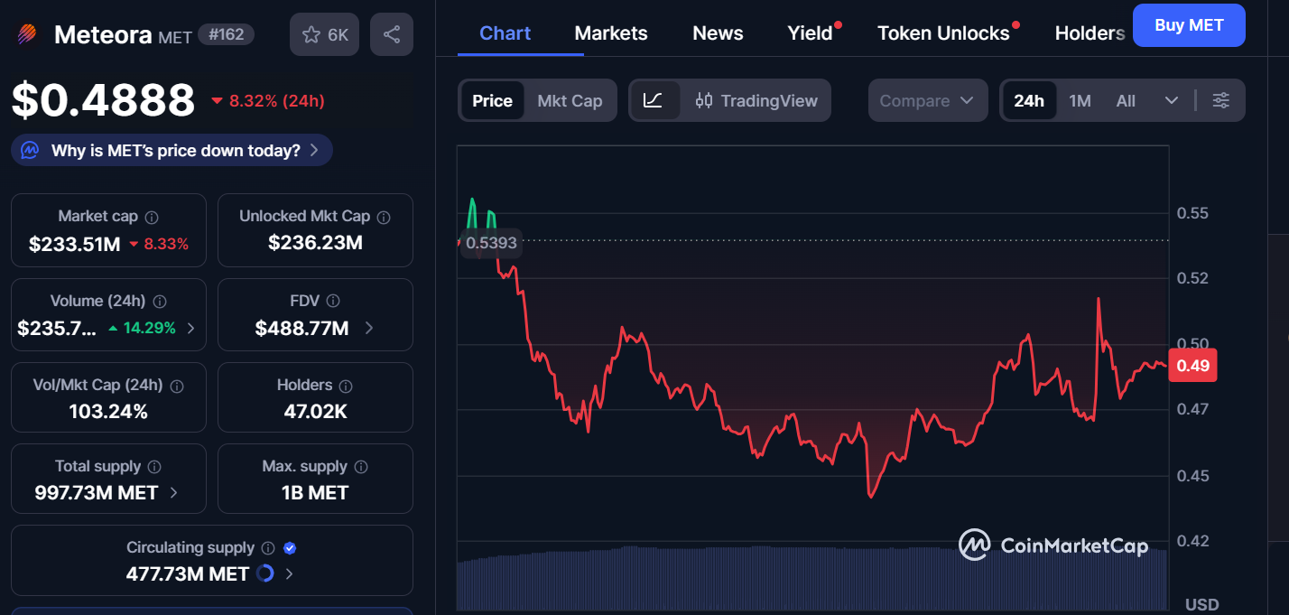Toggle chart to Price view

click(x=492, y=100)
